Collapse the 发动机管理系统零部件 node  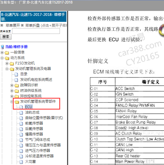pyautogui.click(x=12, y=102)
